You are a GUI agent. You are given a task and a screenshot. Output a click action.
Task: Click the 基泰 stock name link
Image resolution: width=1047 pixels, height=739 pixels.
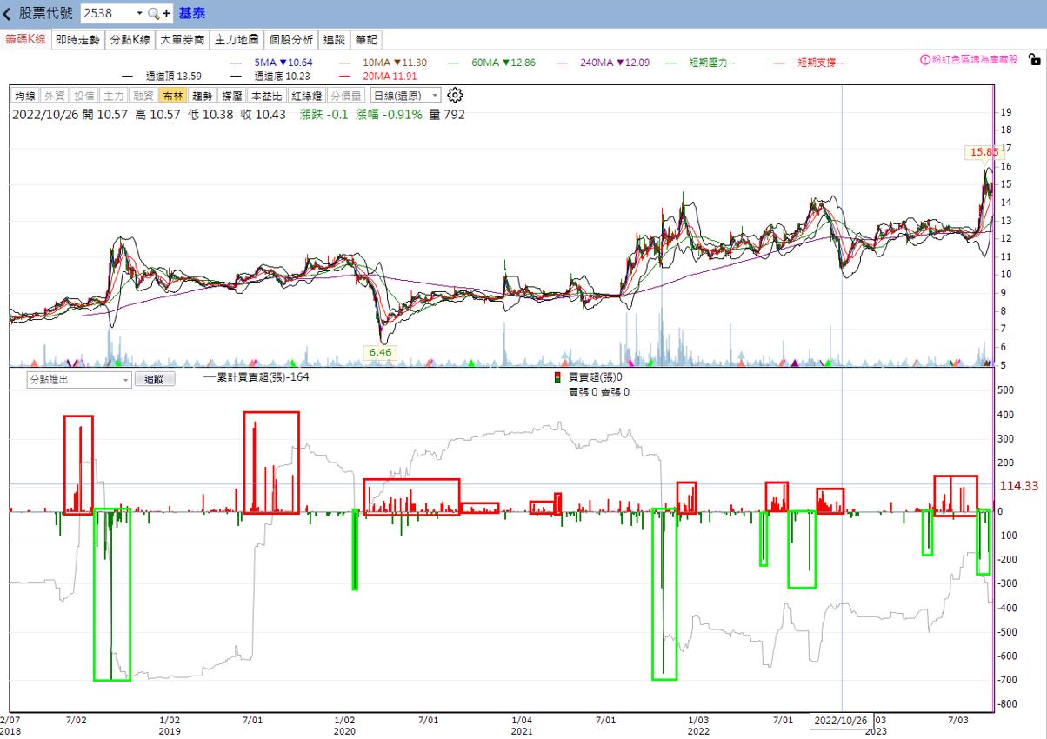(192, 14)
